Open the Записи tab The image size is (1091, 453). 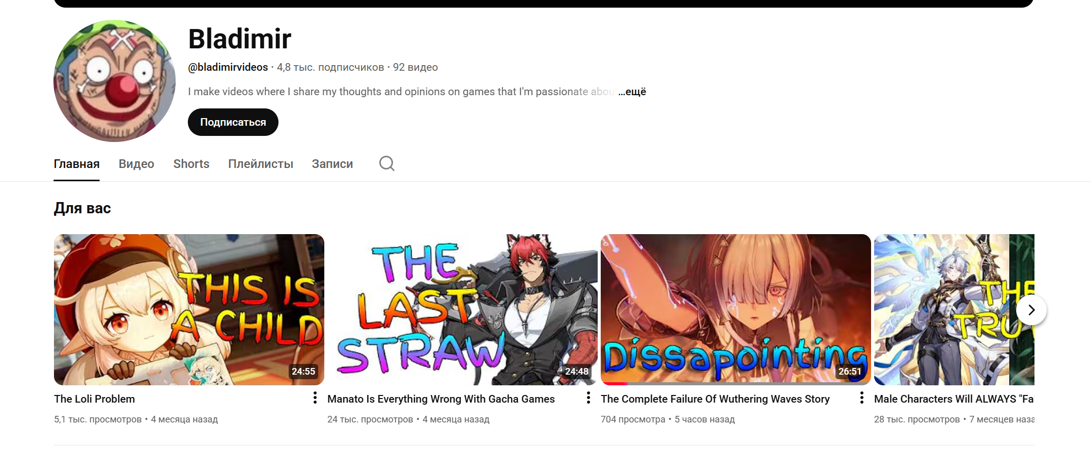coord(332,164)
